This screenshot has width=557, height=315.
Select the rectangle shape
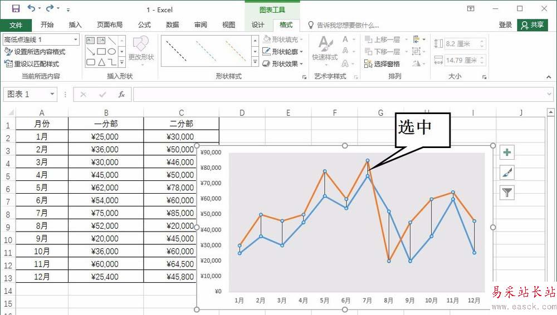101,52
